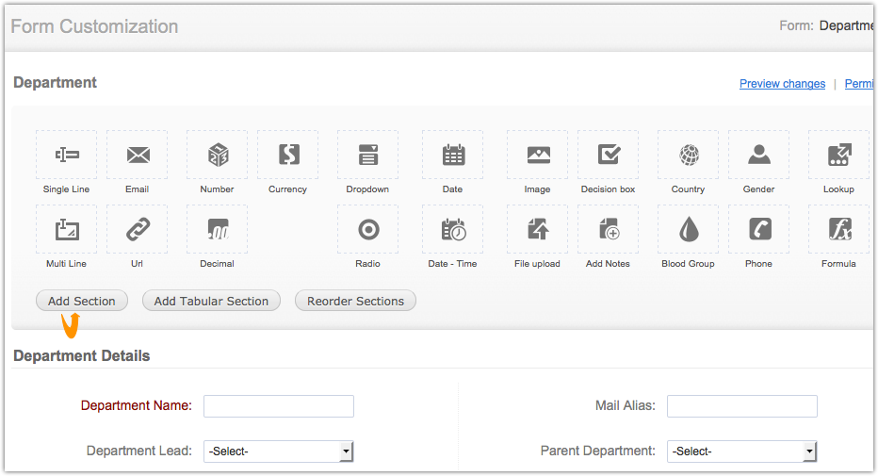Pick the Email field icon
878x476 pixels.
(x=138, y=155)
